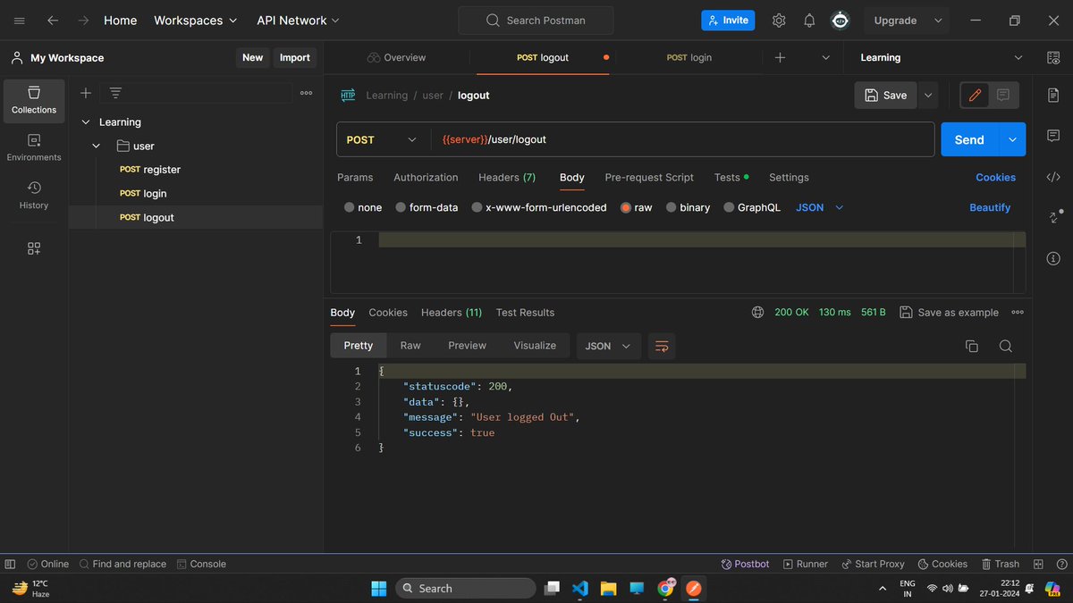This screenshot has width=1073, height=603.
Task: Open the collections more options ellipsis
Action: coord(307,93)
